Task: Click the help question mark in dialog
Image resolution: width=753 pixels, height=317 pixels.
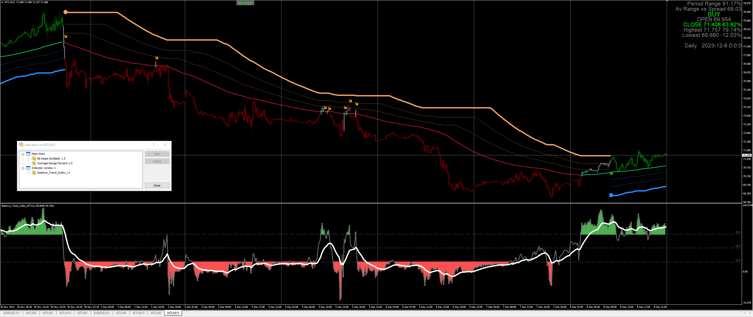Action: [154, 145]
